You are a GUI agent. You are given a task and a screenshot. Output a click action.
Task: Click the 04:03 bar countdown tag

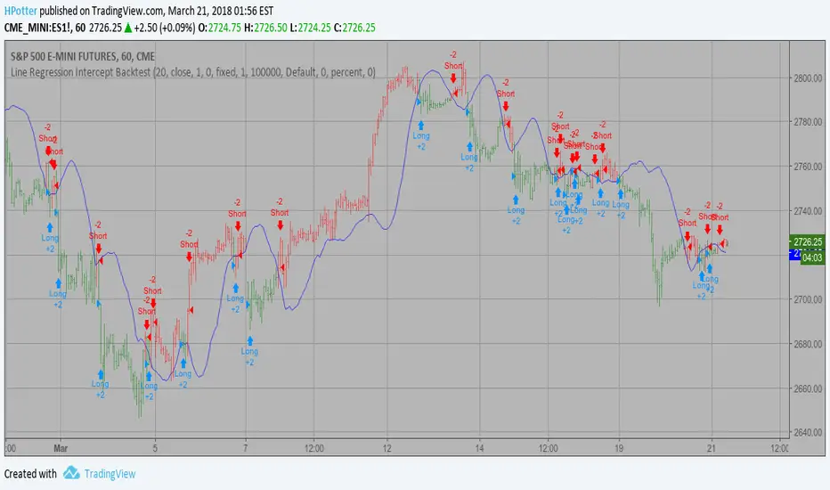point(812,258)
